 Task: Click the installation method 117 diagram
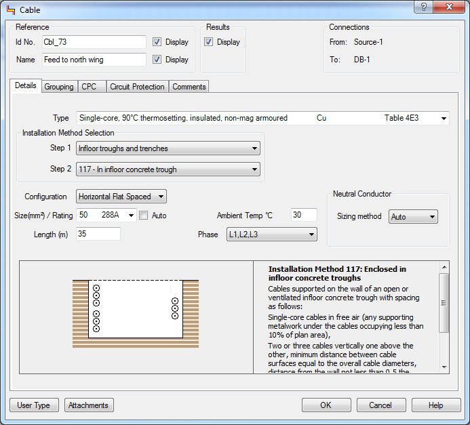136,314
